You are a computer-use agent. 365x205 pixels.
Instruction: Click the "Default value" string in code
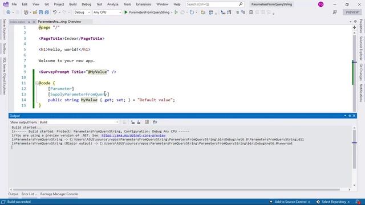tap(155, 100)
